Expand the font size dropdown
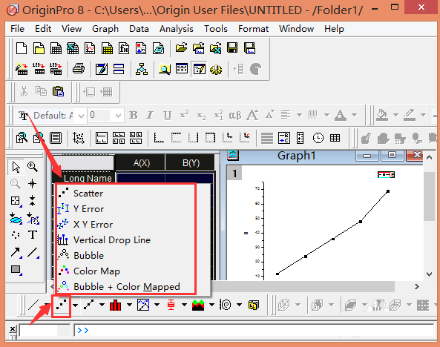 coord(118,115)
